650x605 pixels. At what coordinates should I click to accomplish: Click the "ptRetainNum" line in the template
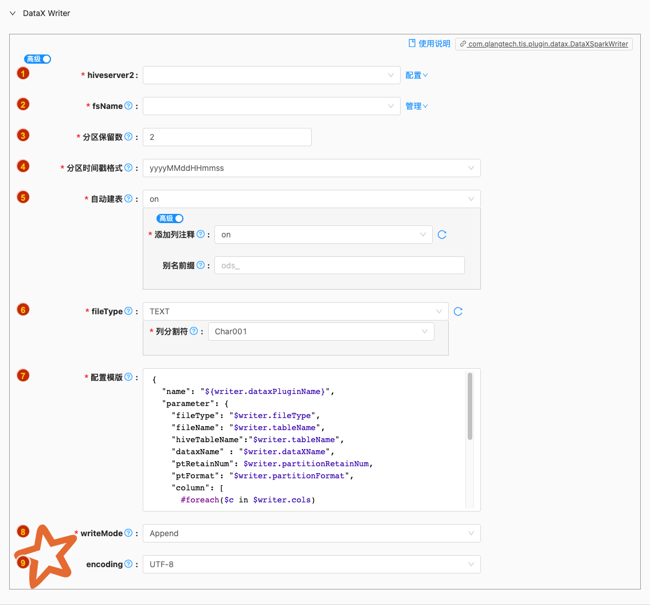272,463
